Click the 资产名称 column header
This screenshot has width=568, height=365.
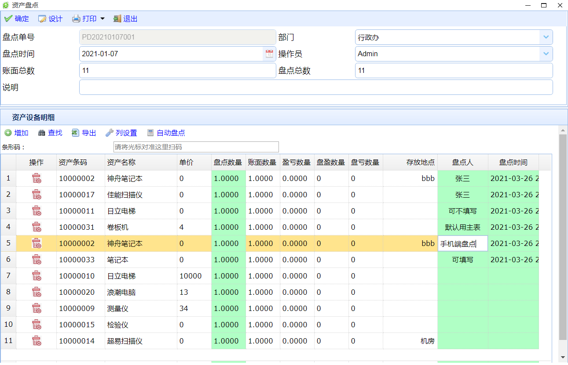coord(141,163)
